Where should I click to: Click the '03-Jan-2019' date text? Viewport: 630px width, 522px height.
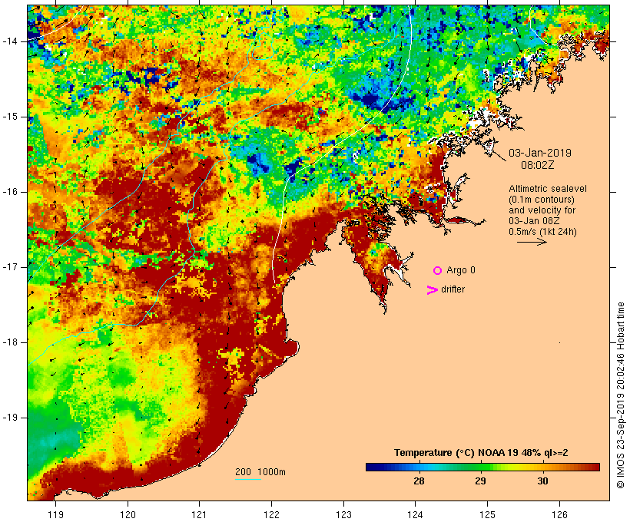540,153
